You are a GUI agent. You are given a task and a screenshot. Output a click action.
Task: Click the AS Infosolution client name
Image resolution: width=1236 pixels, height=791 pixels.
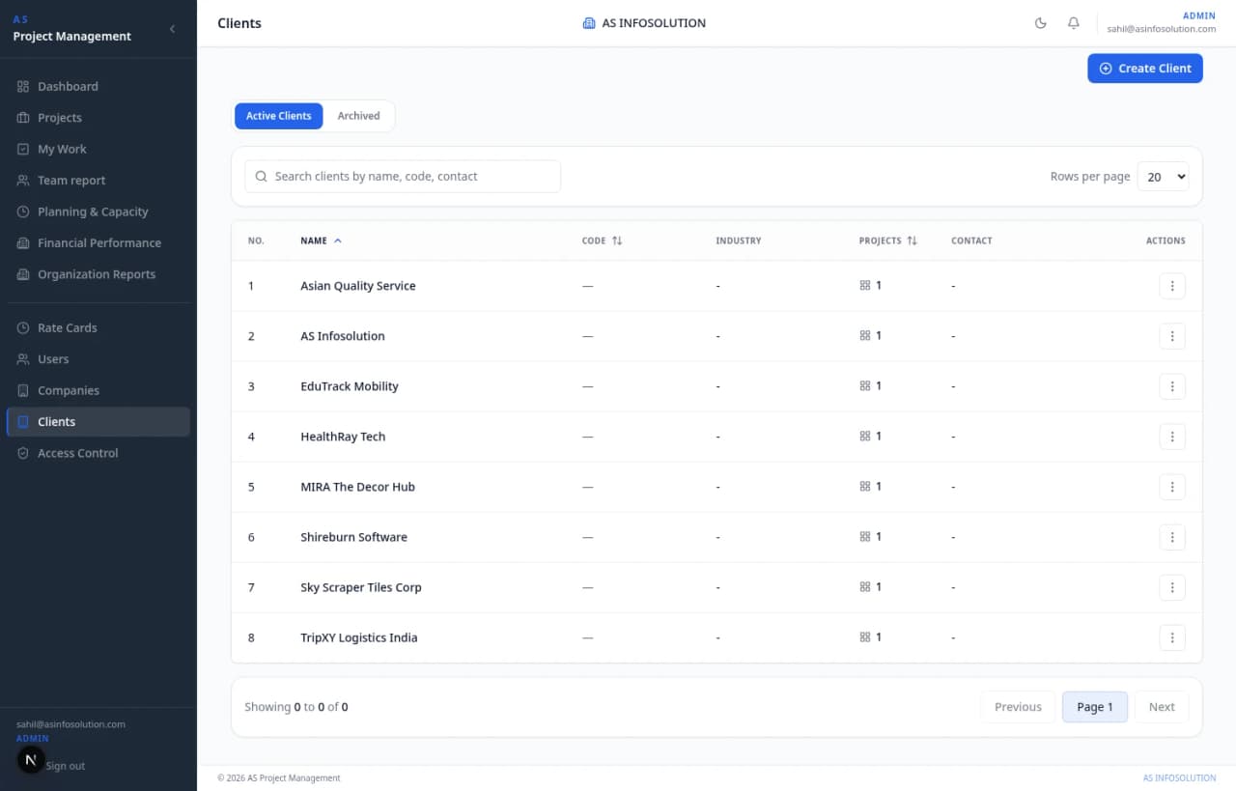[x=343, y=336]
